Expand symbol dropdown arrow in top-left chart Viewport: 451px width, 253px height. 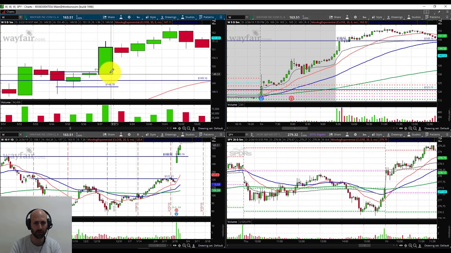pyautogui.click(x=20, y=17)
